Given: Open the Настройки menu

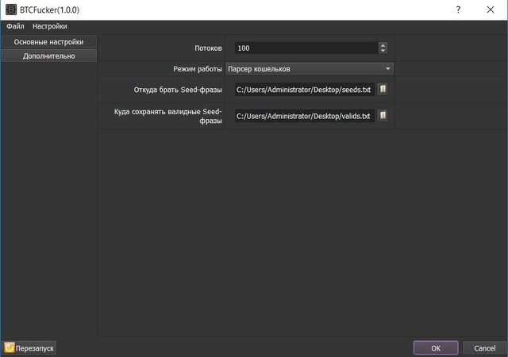Looking at the screenshot, I should (x=49, y=26).
